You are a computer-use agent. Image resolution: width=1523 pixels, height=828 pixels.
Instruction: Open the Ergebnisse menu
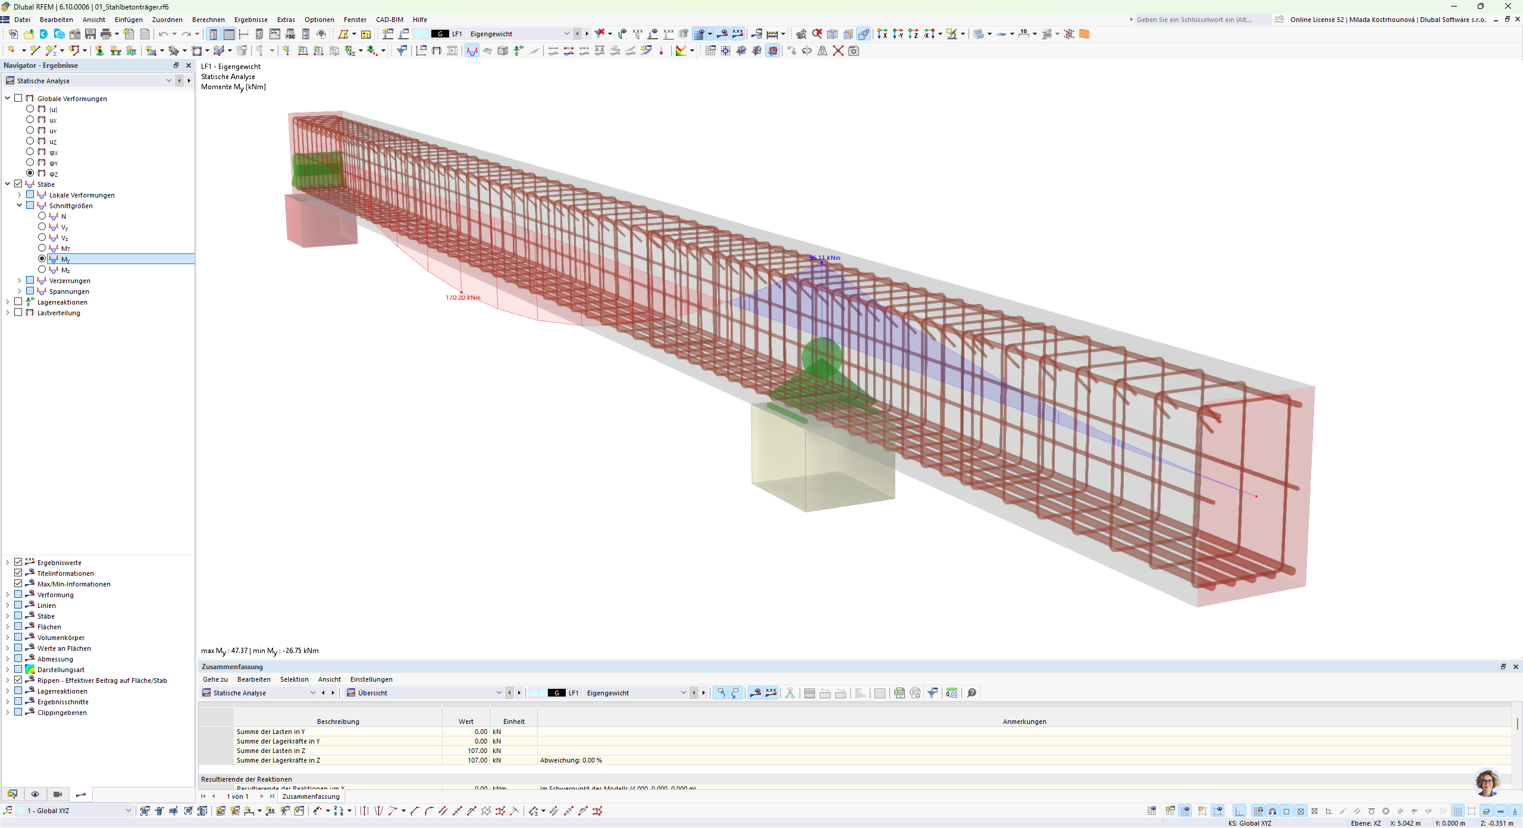[250, 20]
